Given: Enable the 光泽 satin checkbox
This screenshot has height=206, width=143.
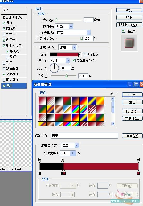Looking at the screenshot, I should point(4,63).
